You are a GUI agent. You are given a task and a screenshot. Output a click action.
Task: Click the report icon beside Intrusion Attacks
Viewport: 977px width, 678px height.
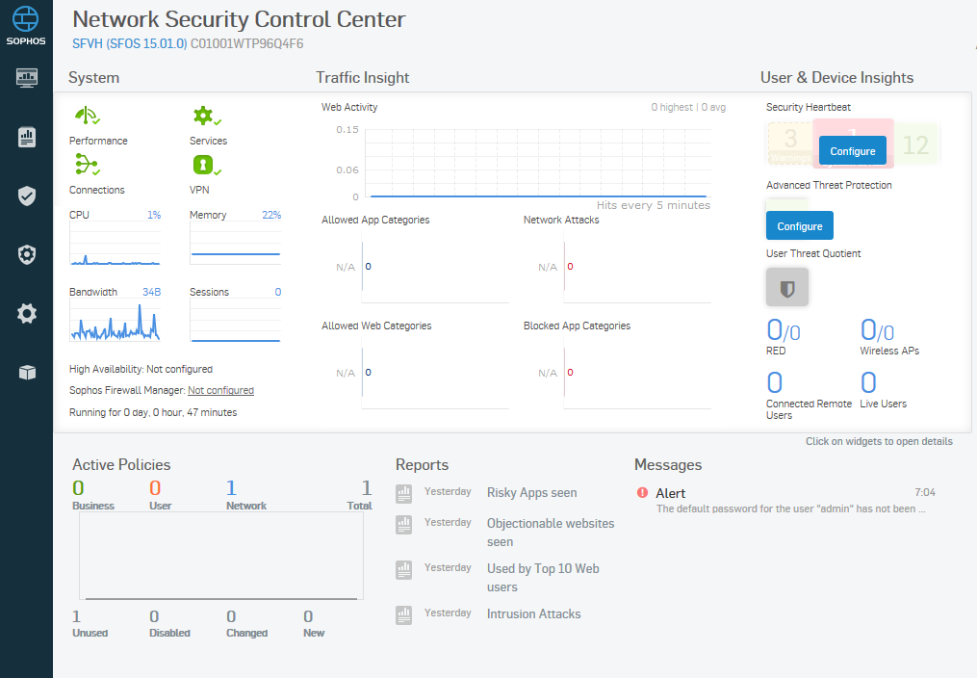[403, 615]
